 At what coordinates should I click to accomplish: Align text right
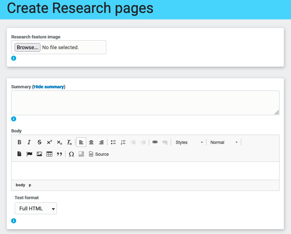pyautogui.click(x=101, y=142)
